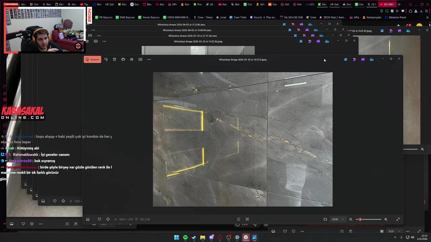Open Yemek Başvuru bookmark

pos(148,17)
